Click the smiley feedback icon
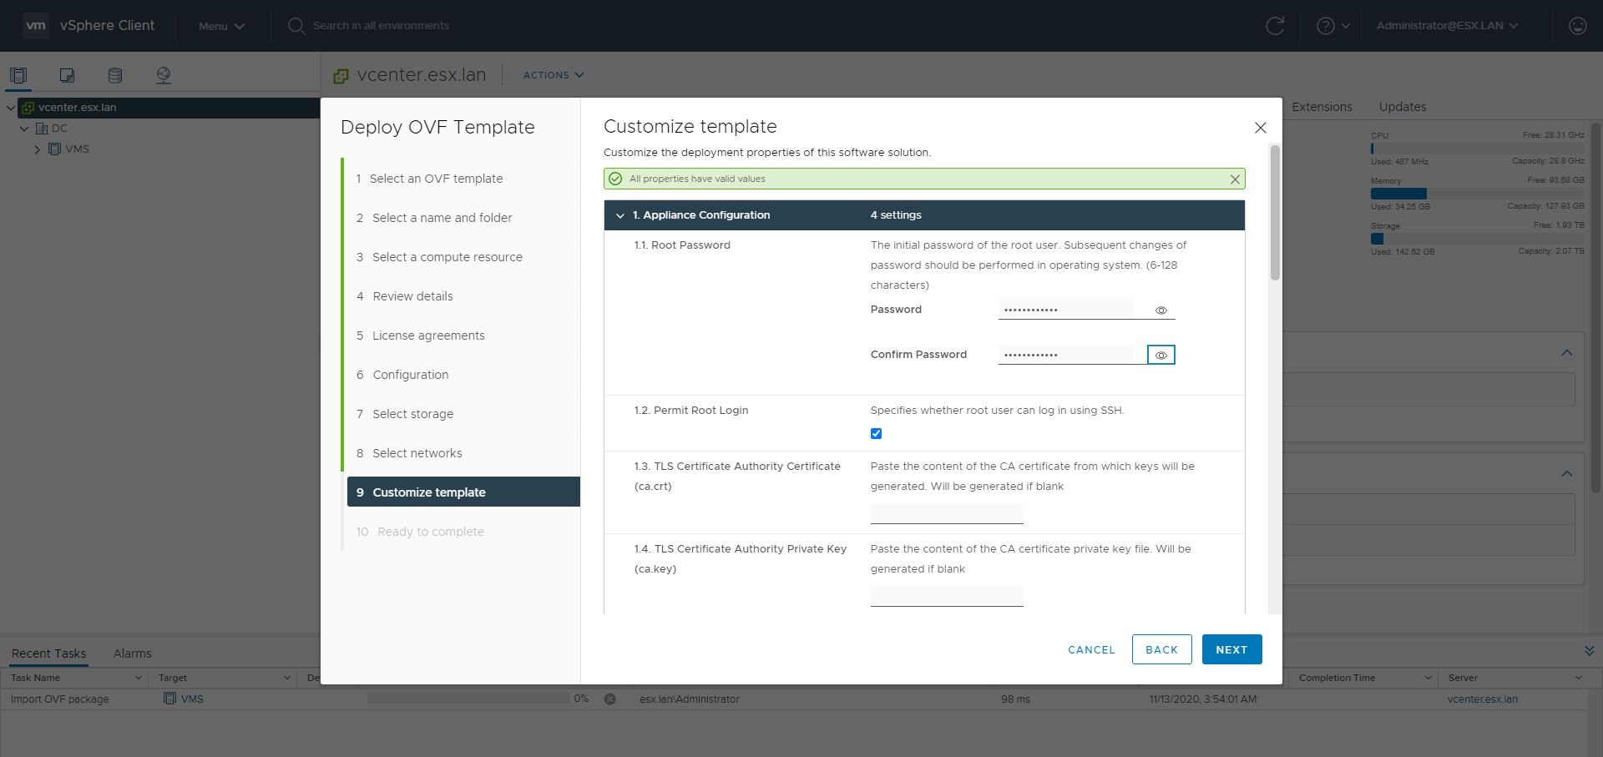Viewport: 1603px width, 757px height. click(x=1577, y=26)
